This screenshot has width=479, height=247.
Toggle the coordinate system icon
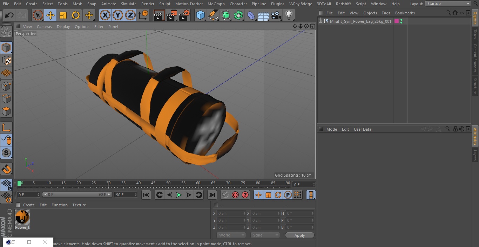coord(143,15)
